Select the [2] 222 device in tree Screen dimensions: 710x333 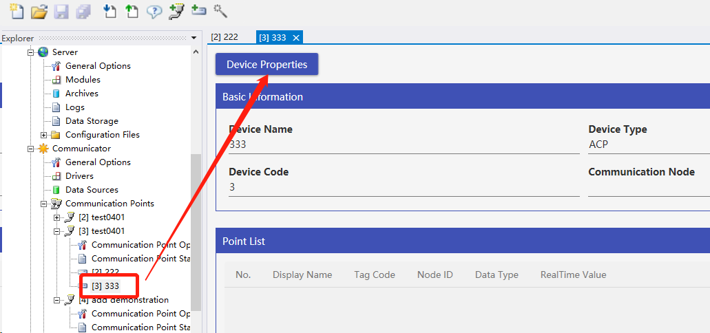pos(105,272)
